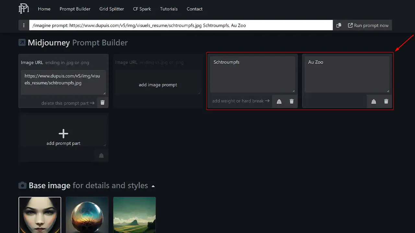Image resolution: width=415 pixels, height=233 pixels.
Task: Open the Contact page
Action: coord(195,9)
